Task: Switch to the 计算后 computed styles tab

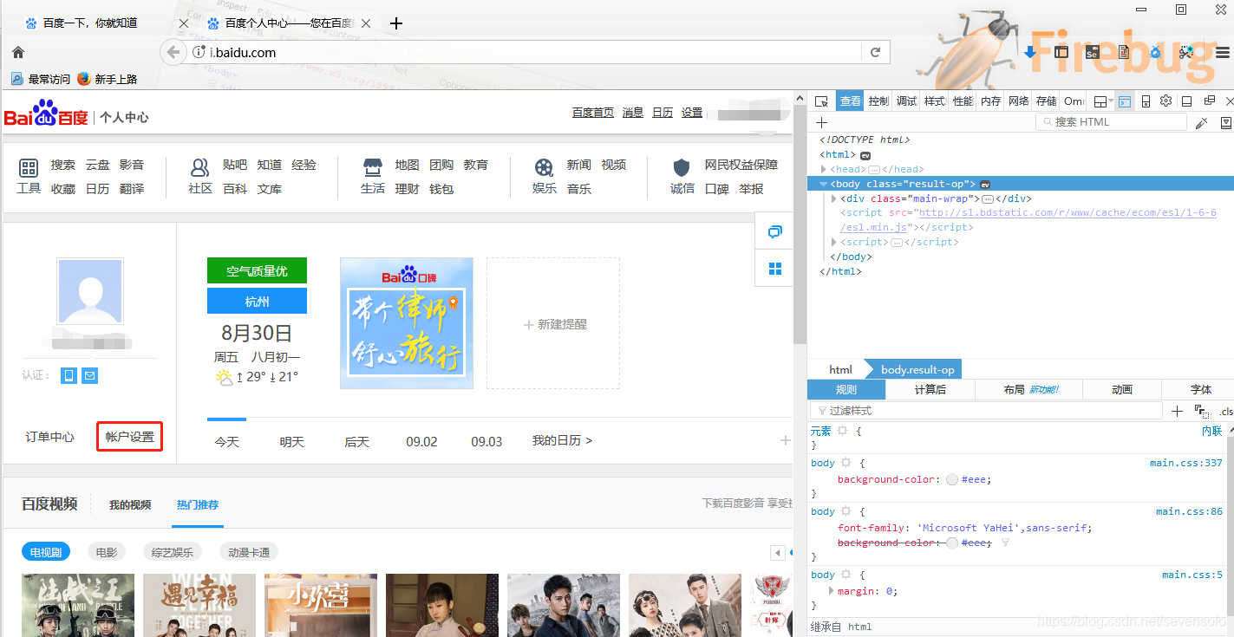Action: pyautogui.click(x=930, y=390)
